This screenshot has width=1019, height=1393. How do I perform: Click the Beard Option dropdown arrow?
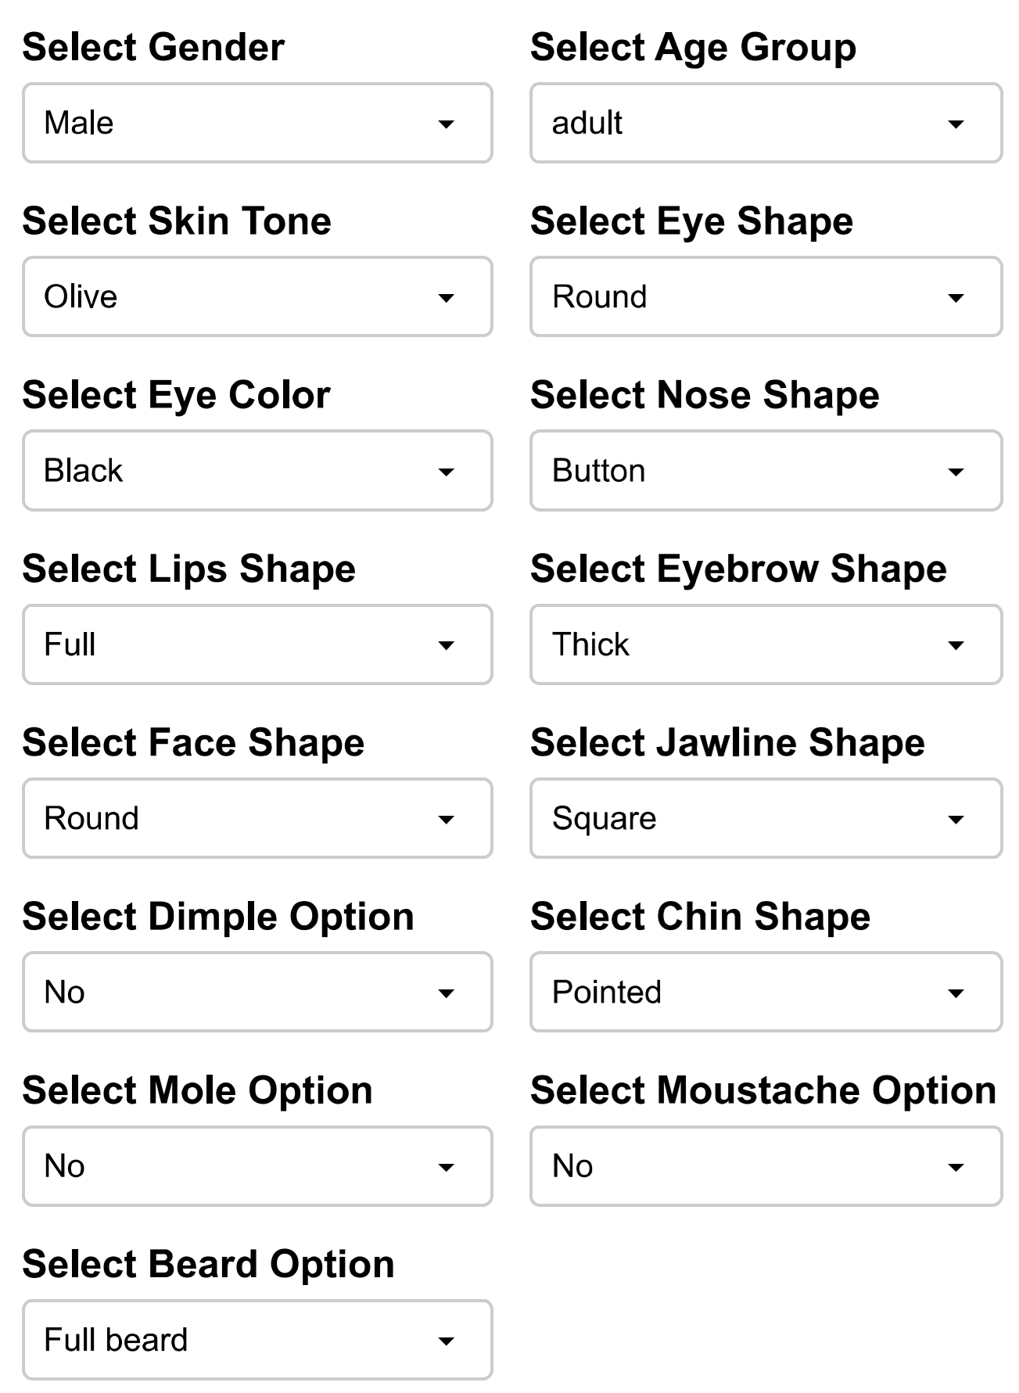pos(446,1341)
